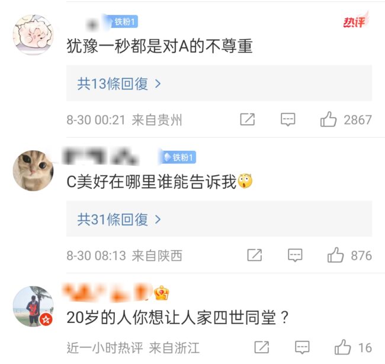The width and height of the screenshot is (385, 364).
Task: Repost the Shaanxi comment
Action: [254, 255]
